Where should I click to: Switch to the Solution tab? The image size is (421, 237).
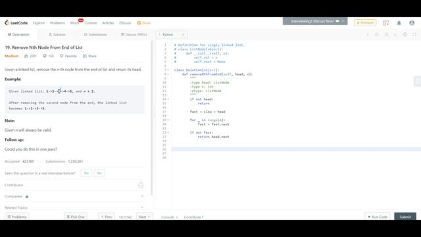click(57, 34)
